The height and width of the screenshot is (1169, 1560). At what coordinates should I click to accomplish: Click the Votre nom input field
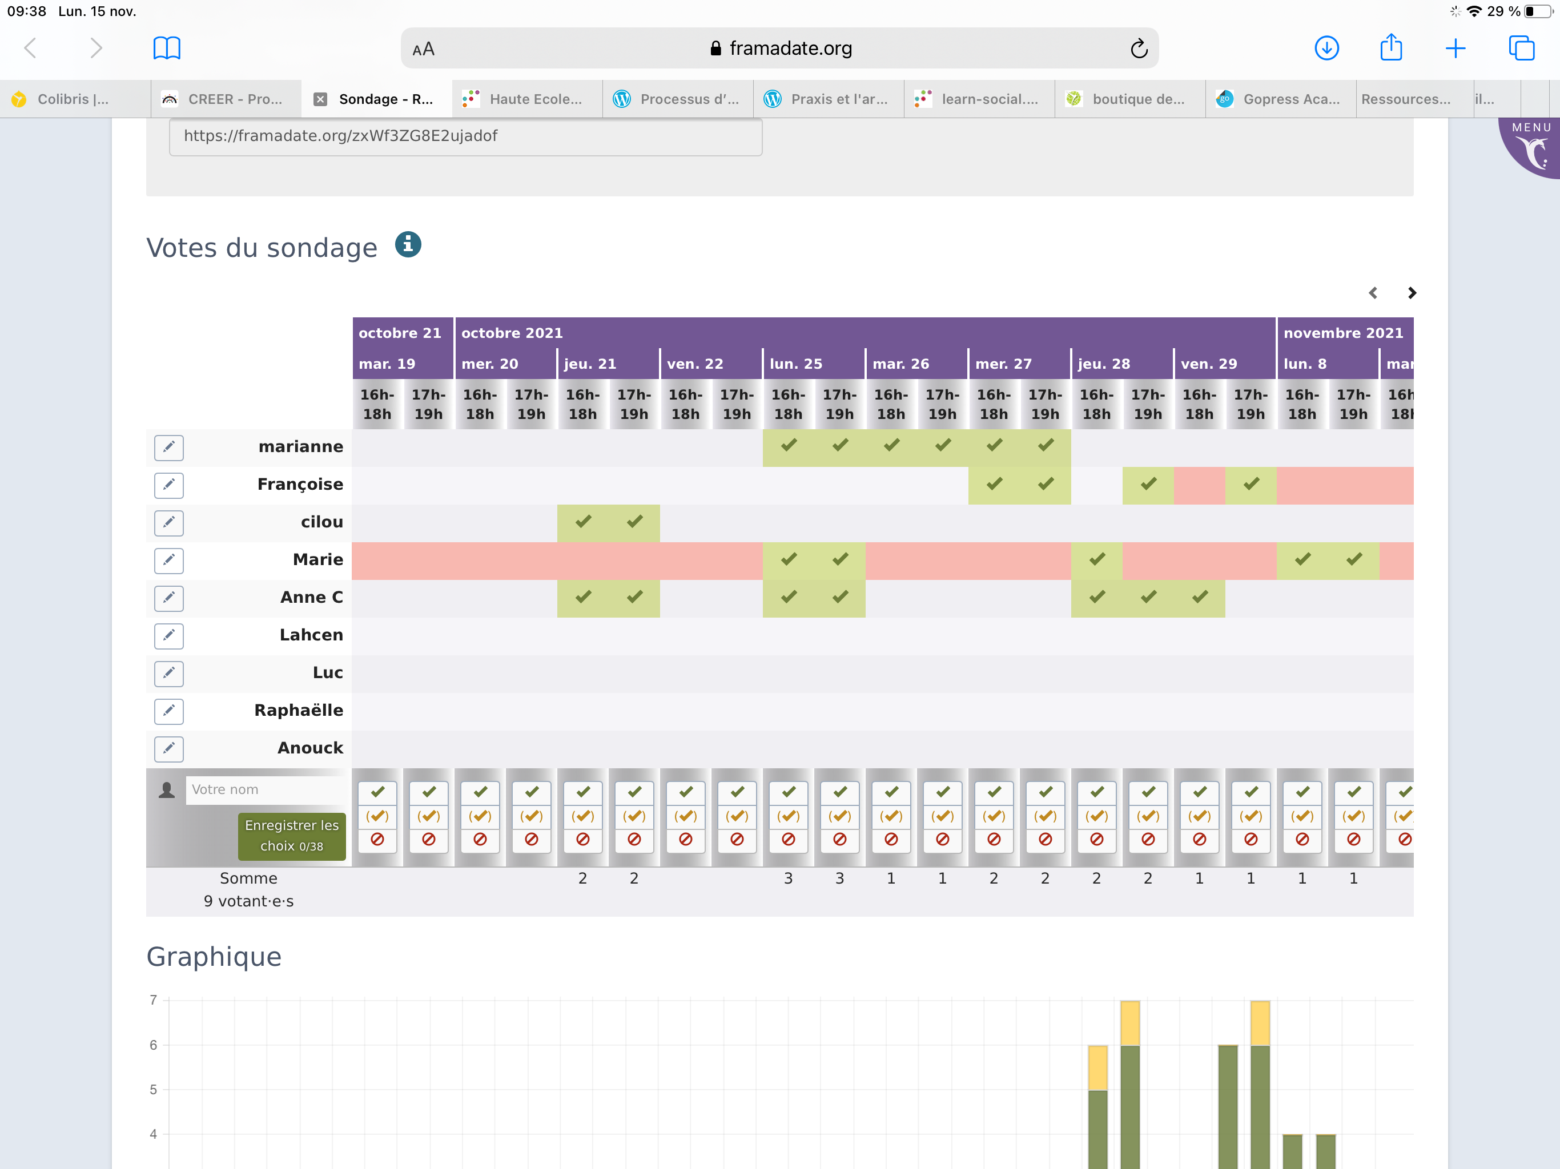267,789
